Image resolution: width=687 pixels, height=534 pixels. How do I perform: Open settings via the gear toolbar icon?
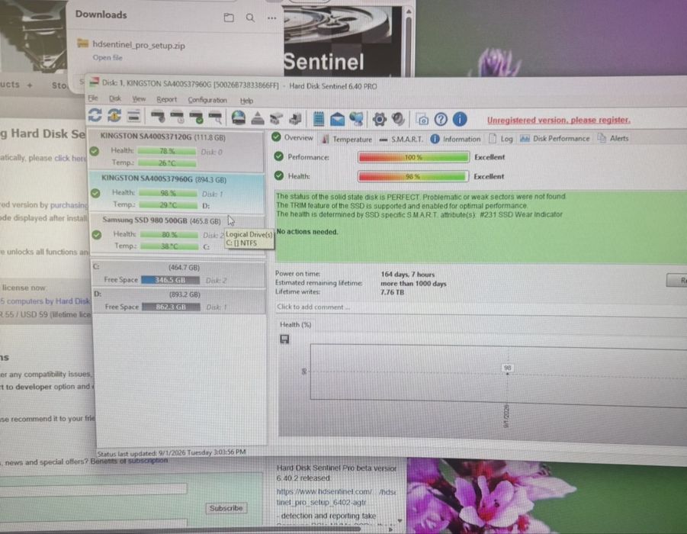(x=380, y=119)
